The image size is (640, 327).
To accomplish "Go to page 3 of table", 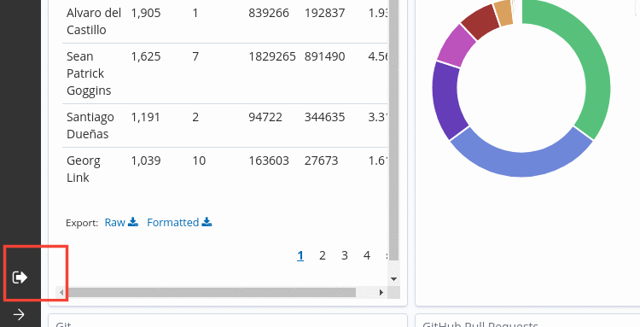I will (345, 255).
